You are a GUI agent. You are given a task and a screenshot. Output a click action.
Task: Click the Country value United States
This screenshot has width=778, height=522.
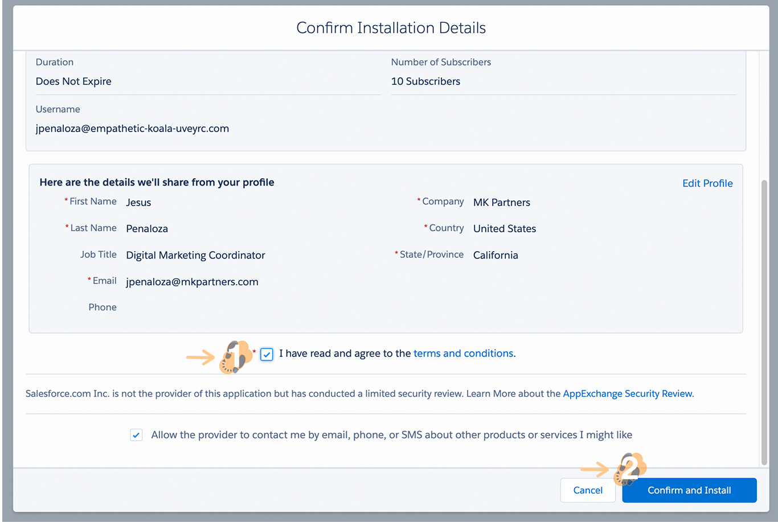tap(504, 229)
